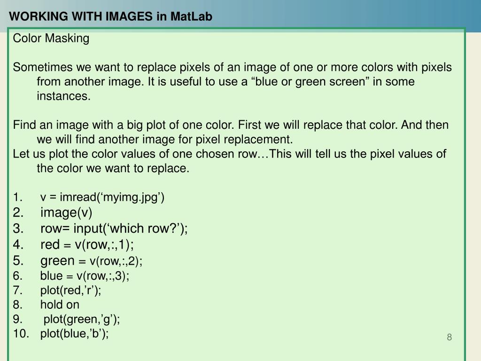Click list number 10 beside plot blue
This screenshot has width=481, height=361.
click(x=21, y=334)
